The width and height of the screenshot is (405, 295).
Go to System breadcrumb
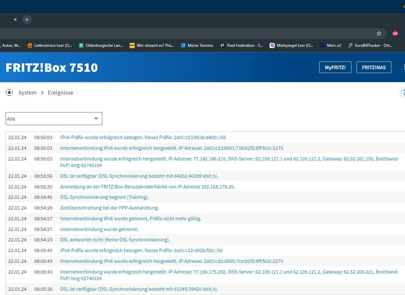pos(27,93)
